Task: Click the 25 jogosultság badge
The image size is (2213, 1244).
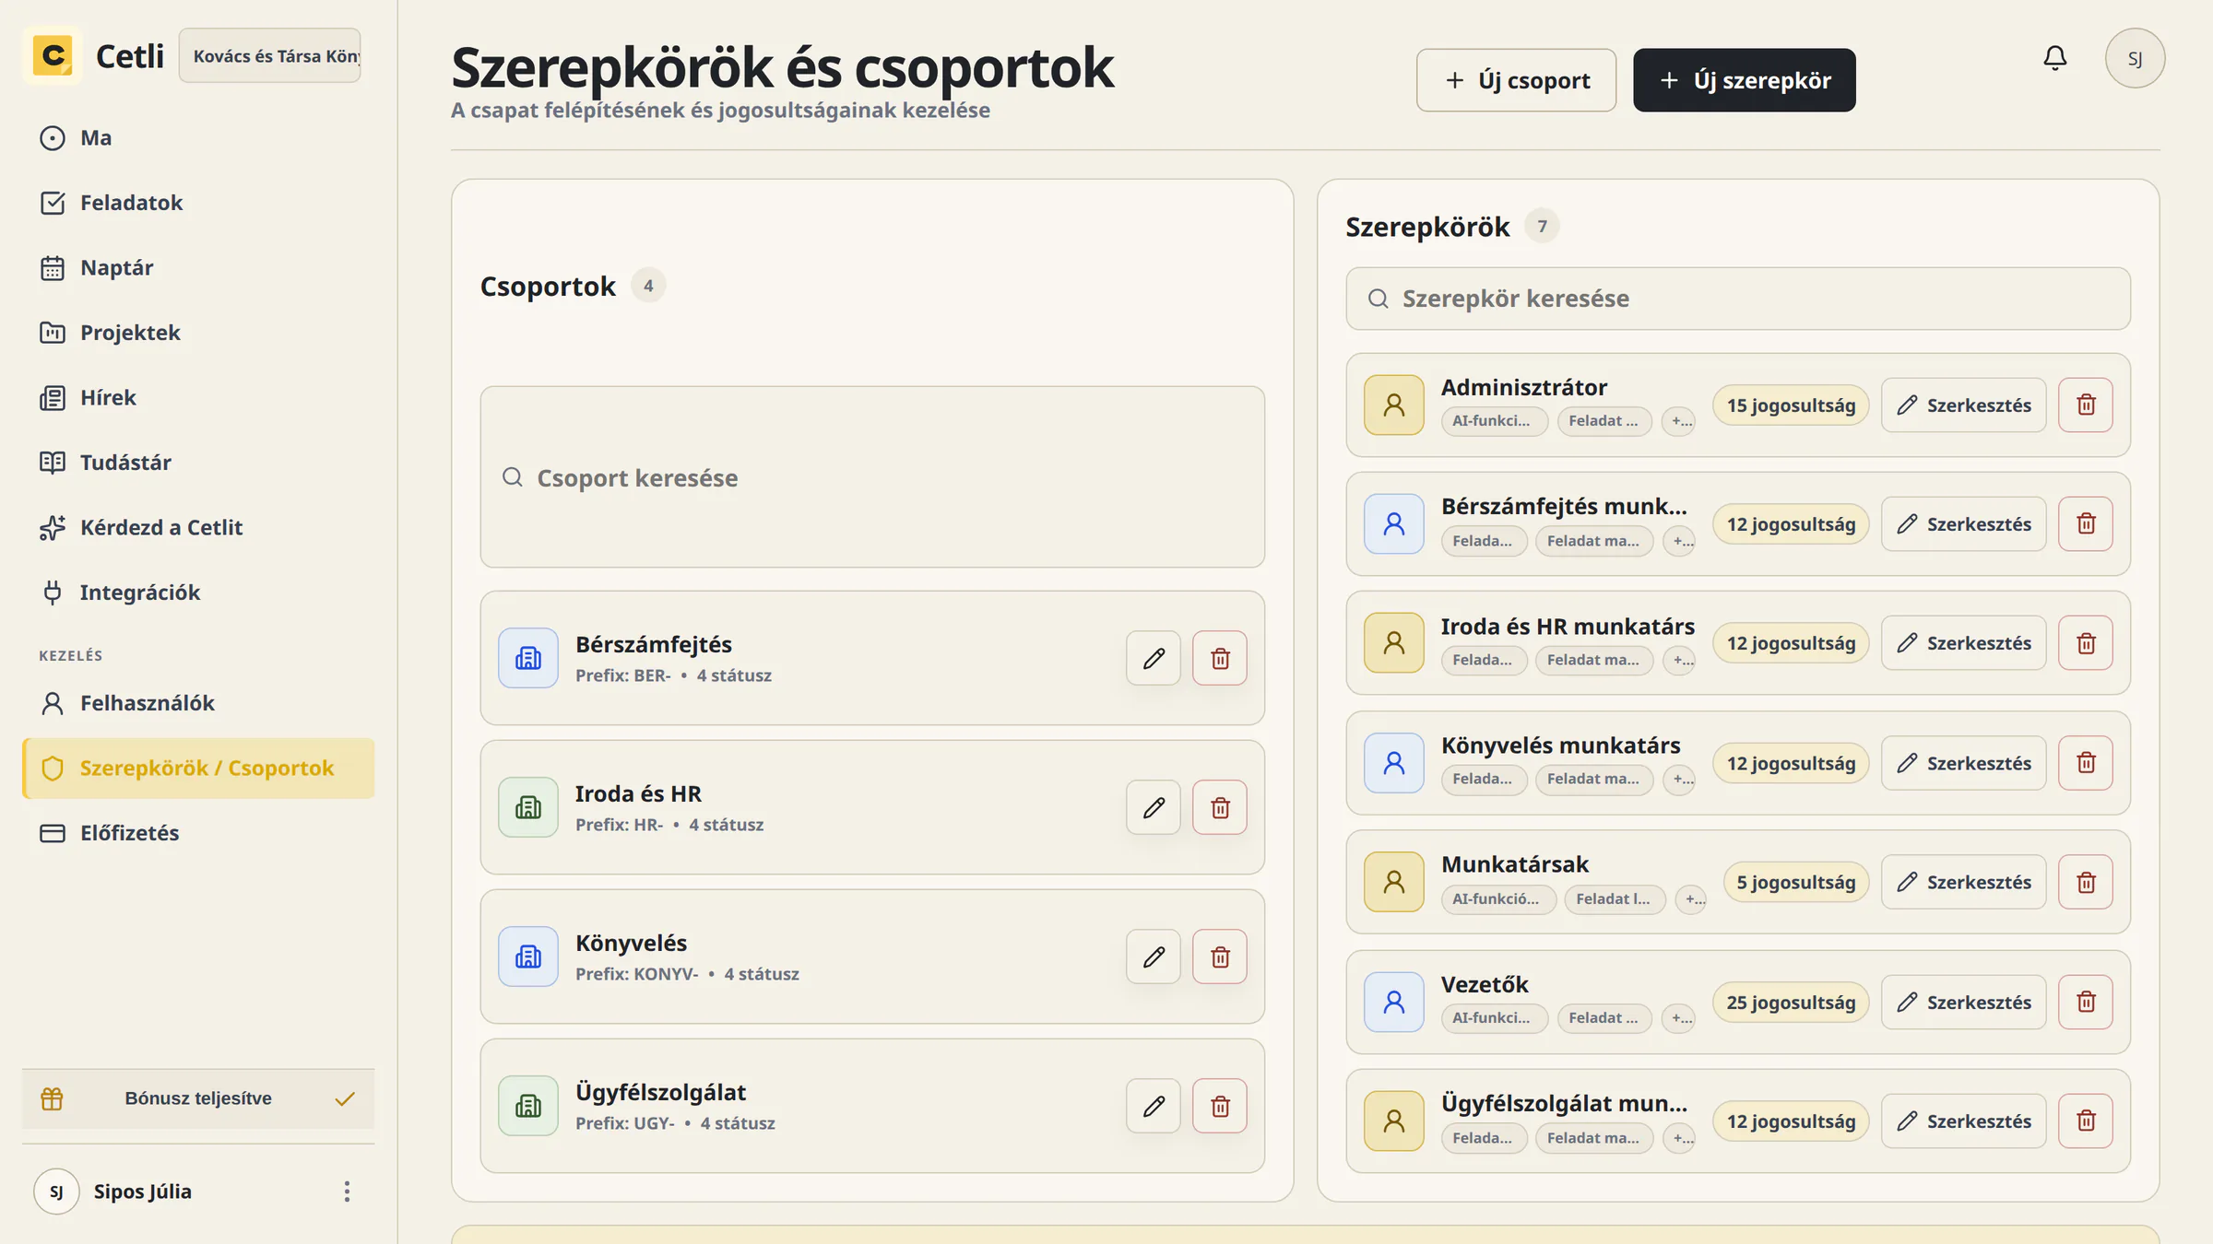Action: 1791,1002
